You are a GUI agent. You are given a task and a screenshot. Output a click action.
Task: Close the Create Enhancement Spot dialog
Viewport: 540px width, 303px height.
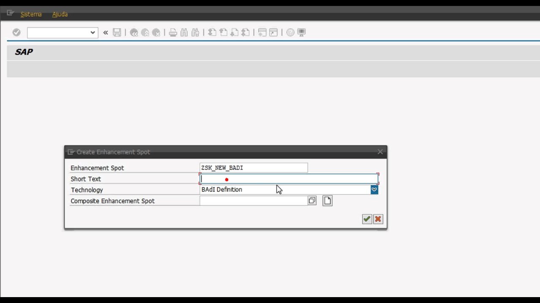[x=380, y=152]
